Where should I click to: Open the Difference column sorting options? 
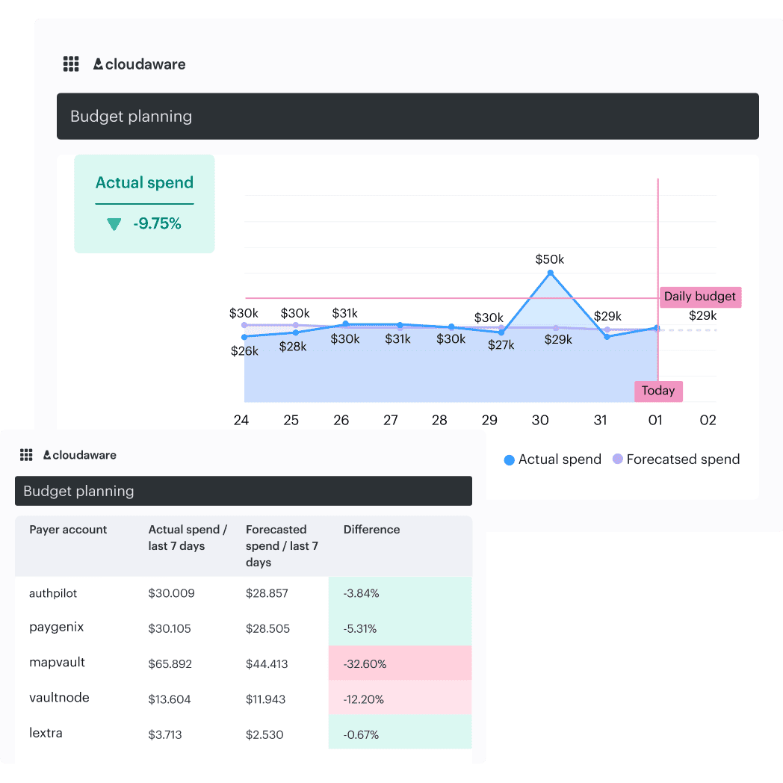tap(371, 530)
